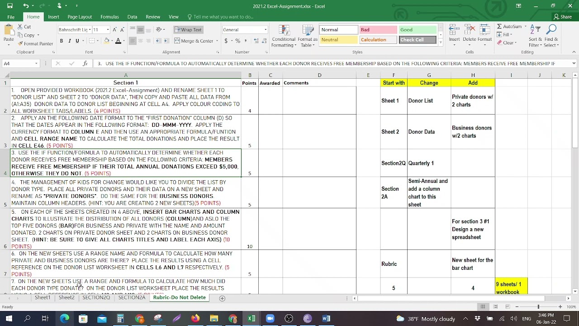Viewport: 579px width, 326px height.
Task: Toggle Italic formatting
Action: (69, 41)
